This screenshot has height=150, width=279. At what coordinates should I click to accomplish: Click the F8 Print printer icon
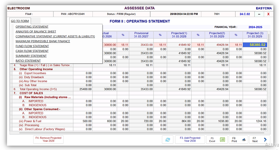(244, 140)
